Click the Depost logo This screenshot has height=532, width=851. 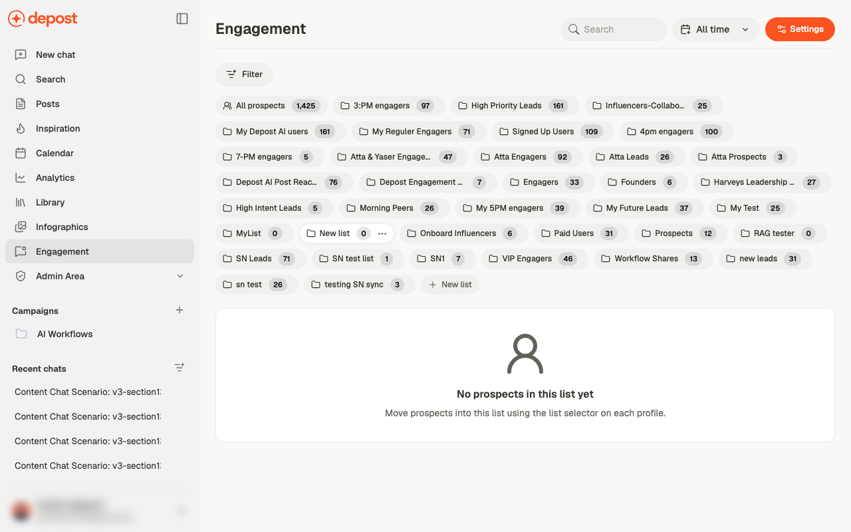pos(43,19)
